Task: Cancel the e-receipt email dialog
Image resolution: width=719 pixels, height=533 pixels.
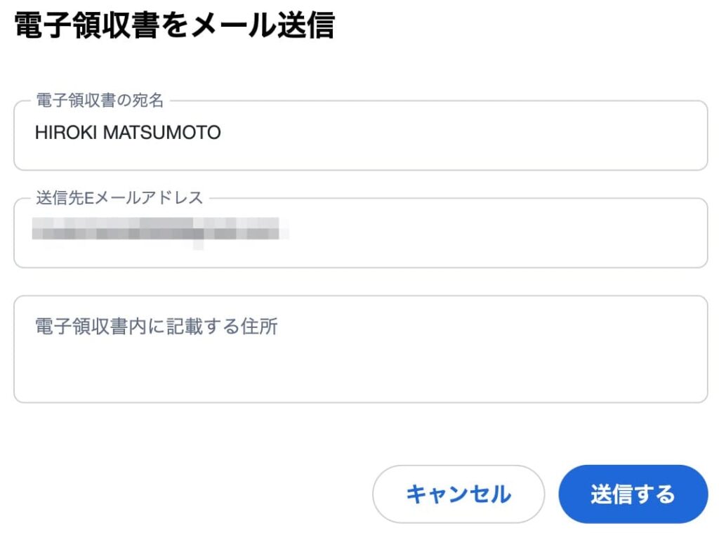Action: 458,494
